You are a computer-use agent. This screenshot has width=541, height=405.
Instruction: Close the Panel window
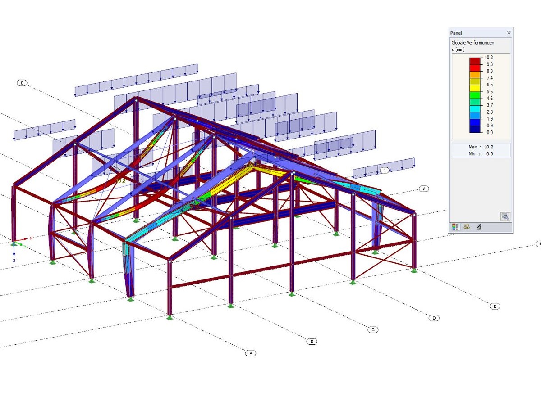coord(509,33)
